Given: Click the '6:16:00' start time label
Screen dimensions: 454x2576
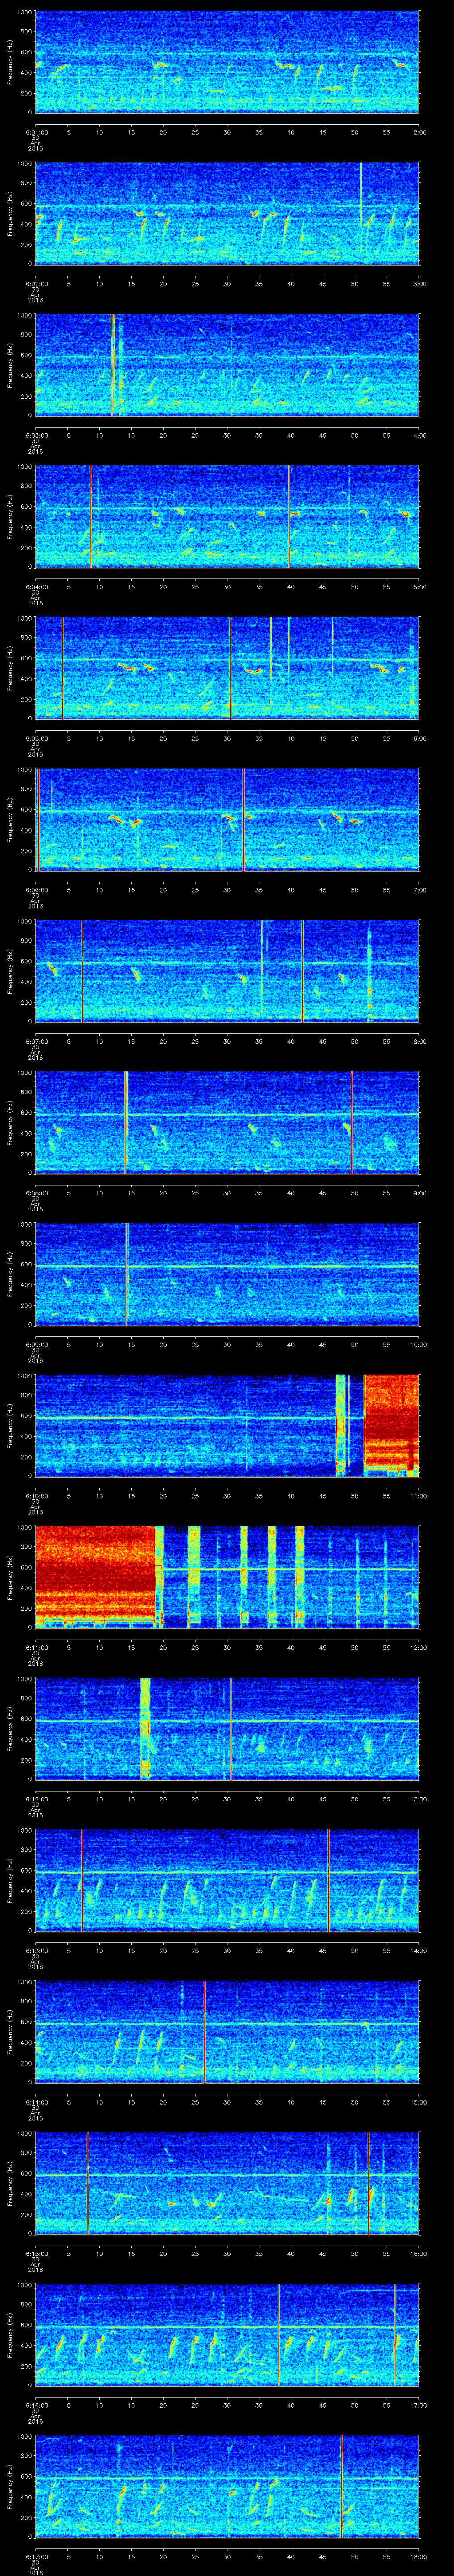Looking at the screenshot, I should (x=36, y=2404).
